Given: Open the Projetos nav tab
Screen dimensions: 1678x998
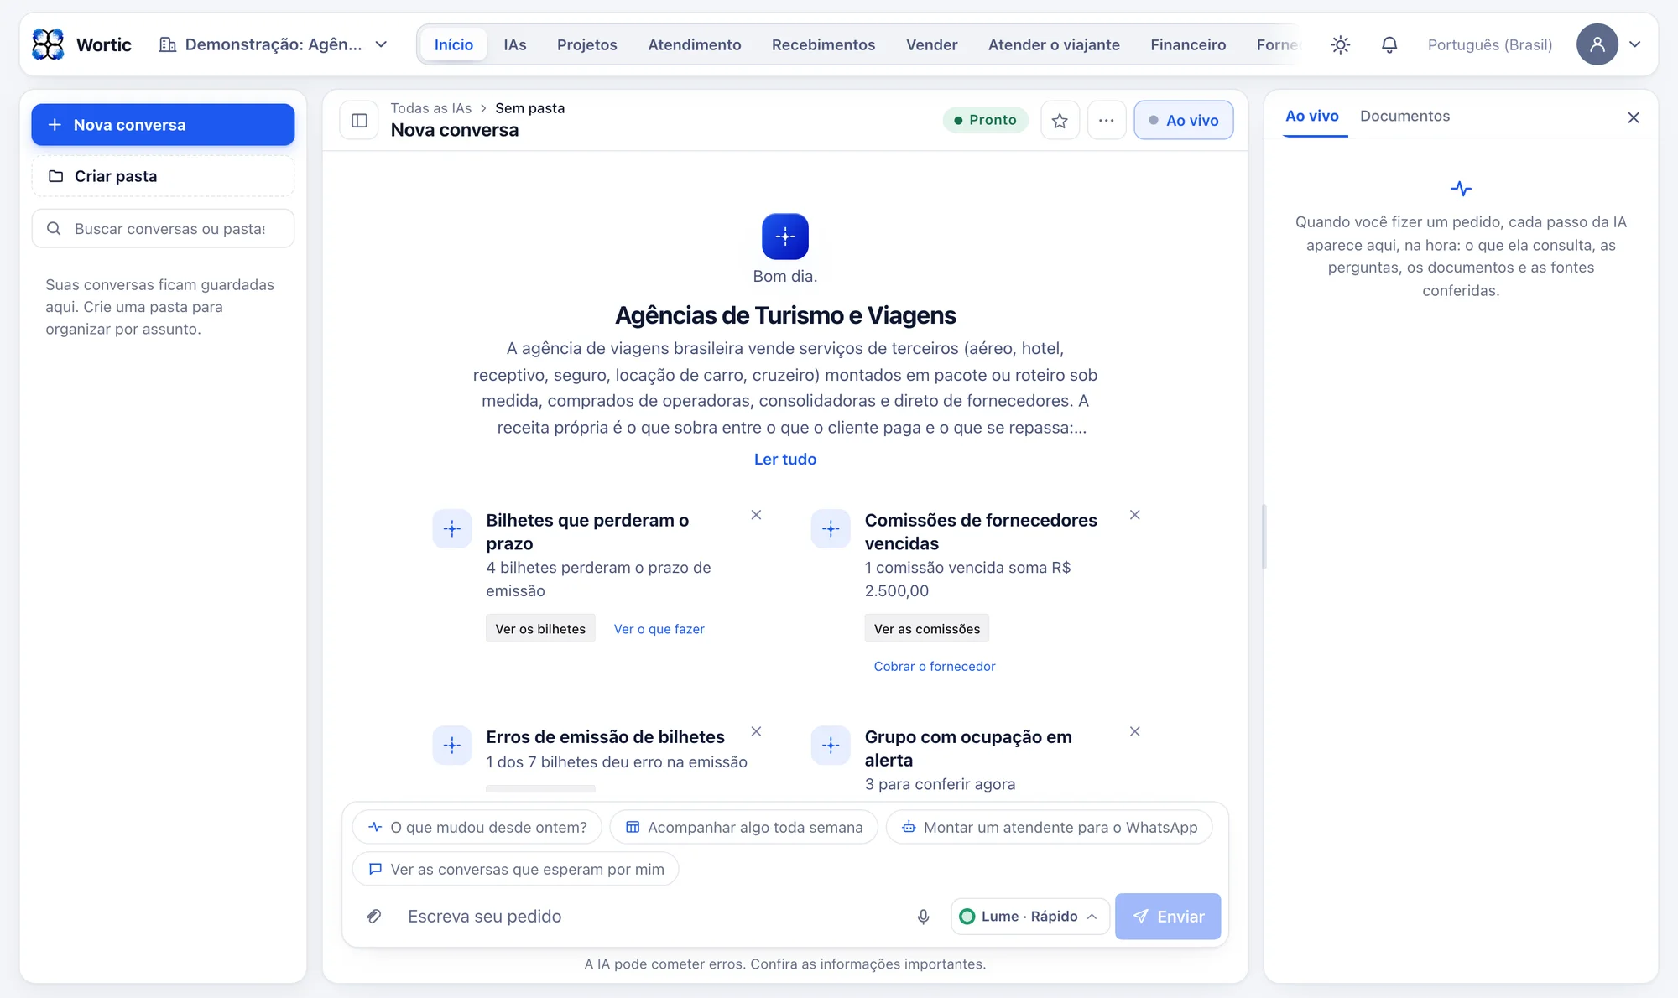Looking at the screenshot, I should pos(587,44).
